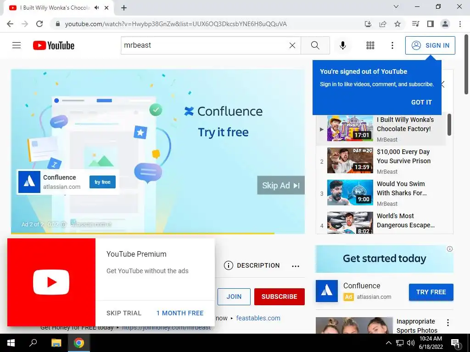Open Inappropriate Sports Photos video thumbnail
This screenshot has width=470, height=352.
(x=354, y=325)
